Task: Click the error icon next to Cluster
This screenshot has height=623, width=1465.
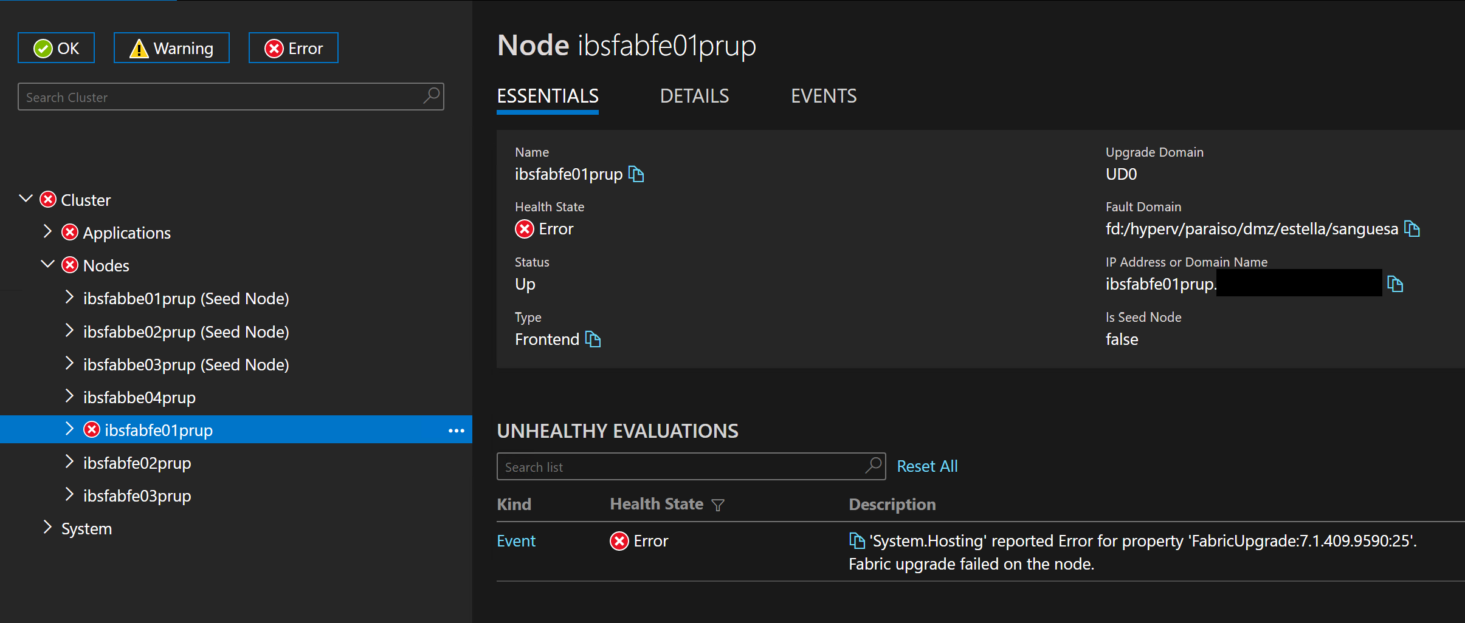Action: pyautogui.click(x=47, y=199)
